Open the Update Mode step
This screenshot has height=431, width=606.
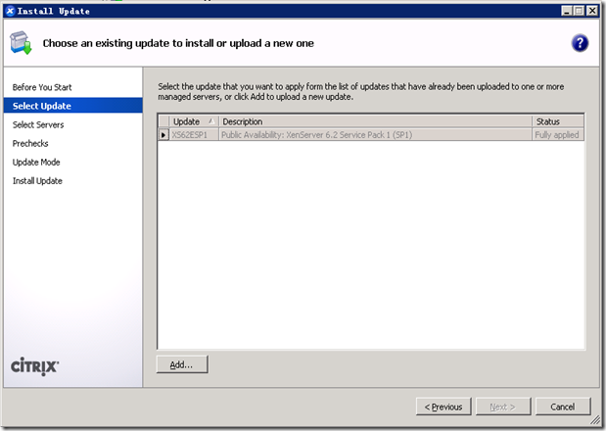[x=36, y=163]
